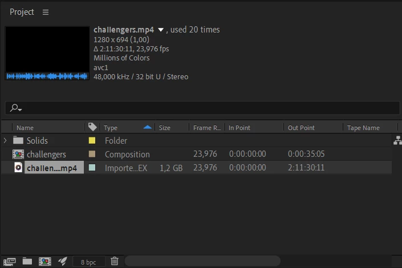Click the 'Folder' type text
The width and height of the screenshot is (402, 268).
[x=116, y=140]
